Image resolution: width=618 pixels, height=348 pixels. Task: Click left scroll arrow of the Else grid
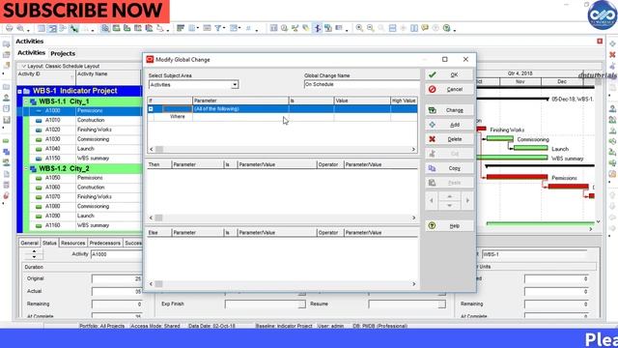(x=151, y=283)
